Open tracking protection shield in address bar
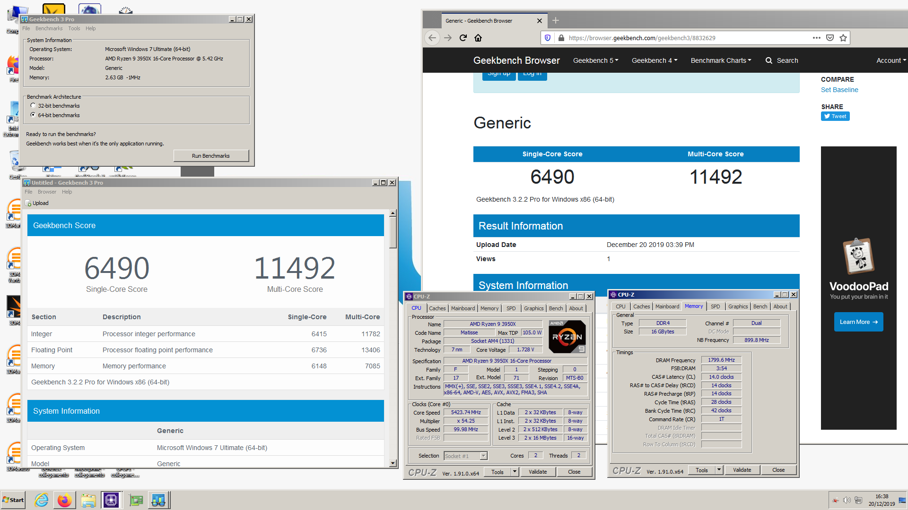Image resolution: width=908 pixels, height=510 pixels. tap(548, 38)
